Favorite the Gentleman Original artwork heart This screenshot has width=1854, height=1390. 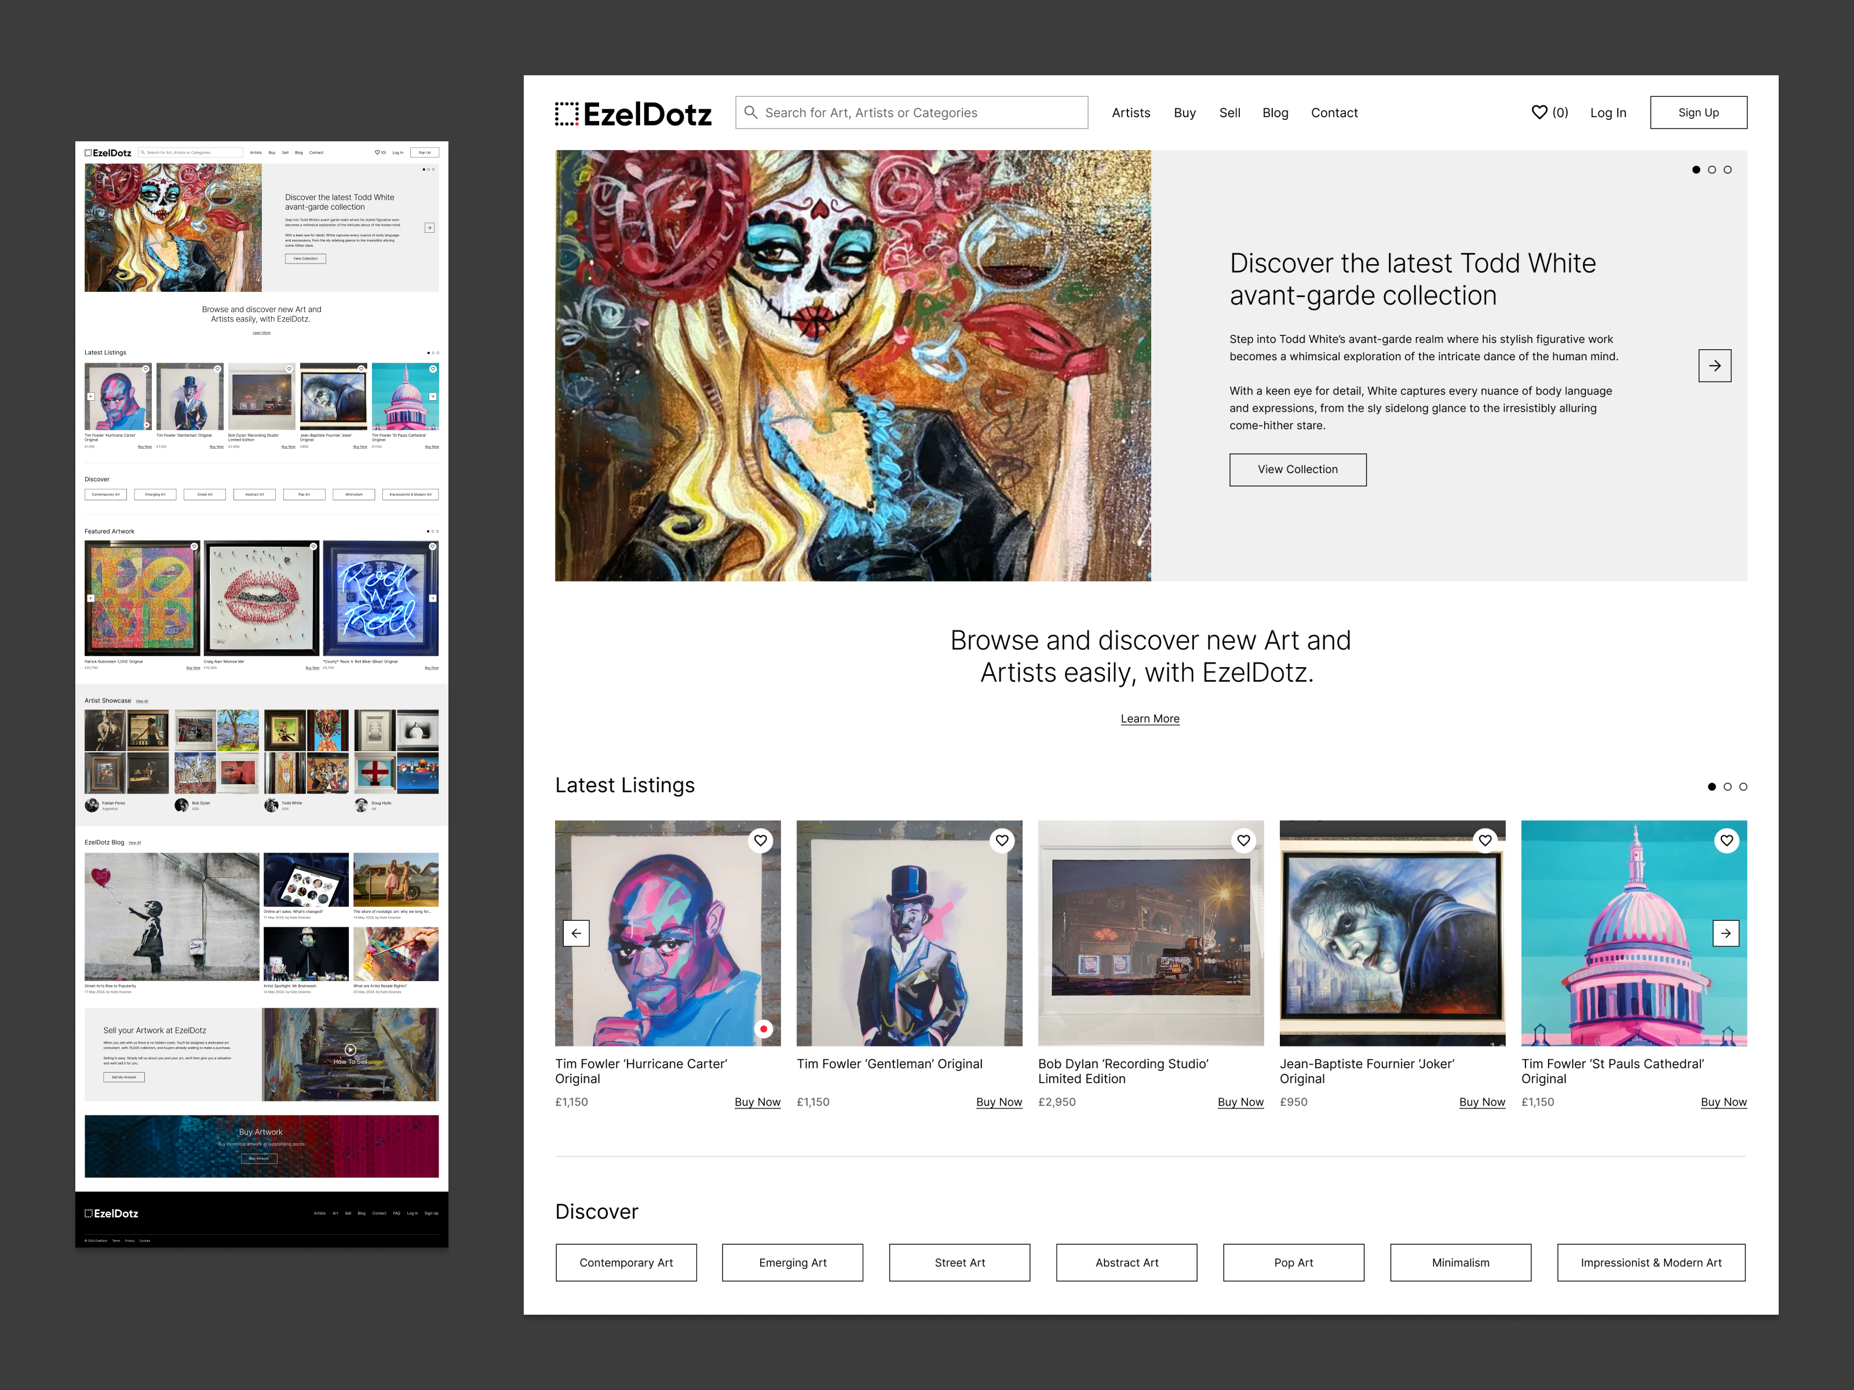pyautogui.click(x=1002, y=840)
